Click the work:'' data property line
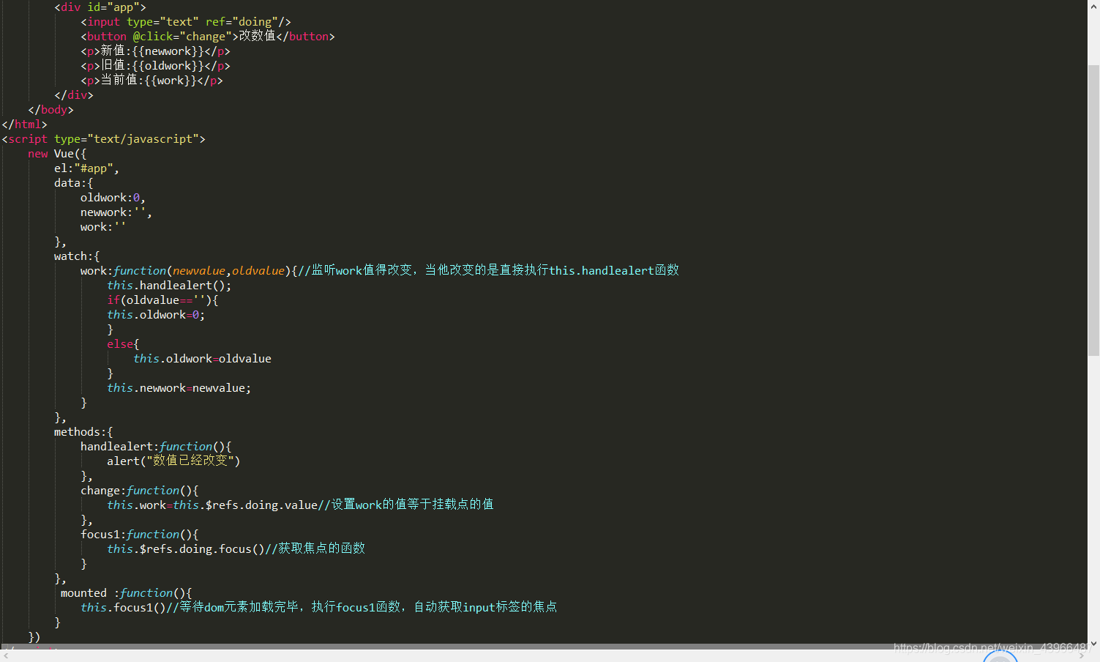The image size is (1100, 662). coord(103,227)
